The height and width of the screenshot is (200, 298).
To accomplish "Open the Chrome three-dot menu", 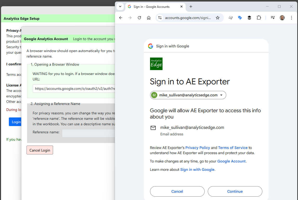I will click(291, 18).
